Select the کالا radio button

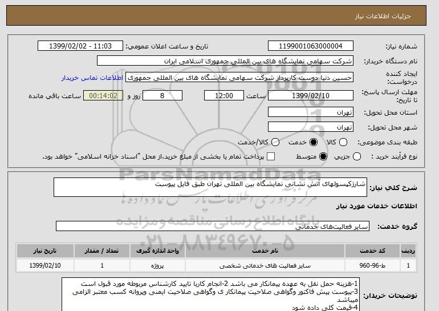pos(343,142)
